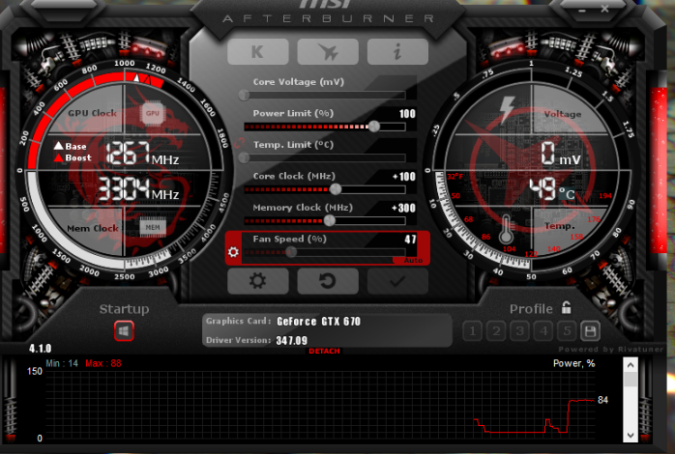
Task: Click the 1267 MHz GPU clock reading
Action: coord(142,154)
